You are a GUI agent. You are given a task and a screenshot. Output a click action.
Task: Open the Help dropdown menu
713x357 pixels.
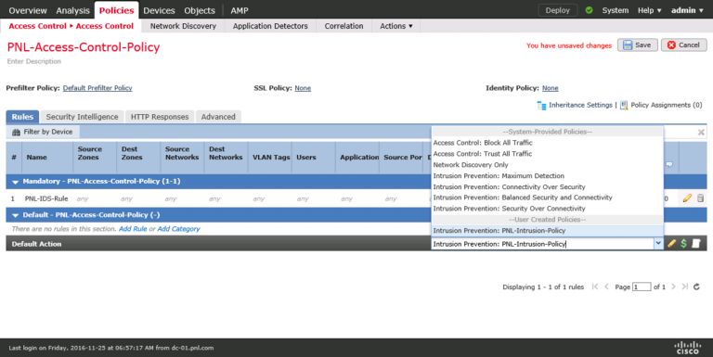click(x=649, y=10)
